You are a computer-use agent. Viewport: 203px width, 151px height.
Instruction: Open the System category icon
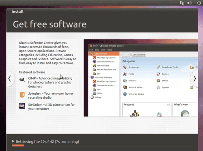158,87
